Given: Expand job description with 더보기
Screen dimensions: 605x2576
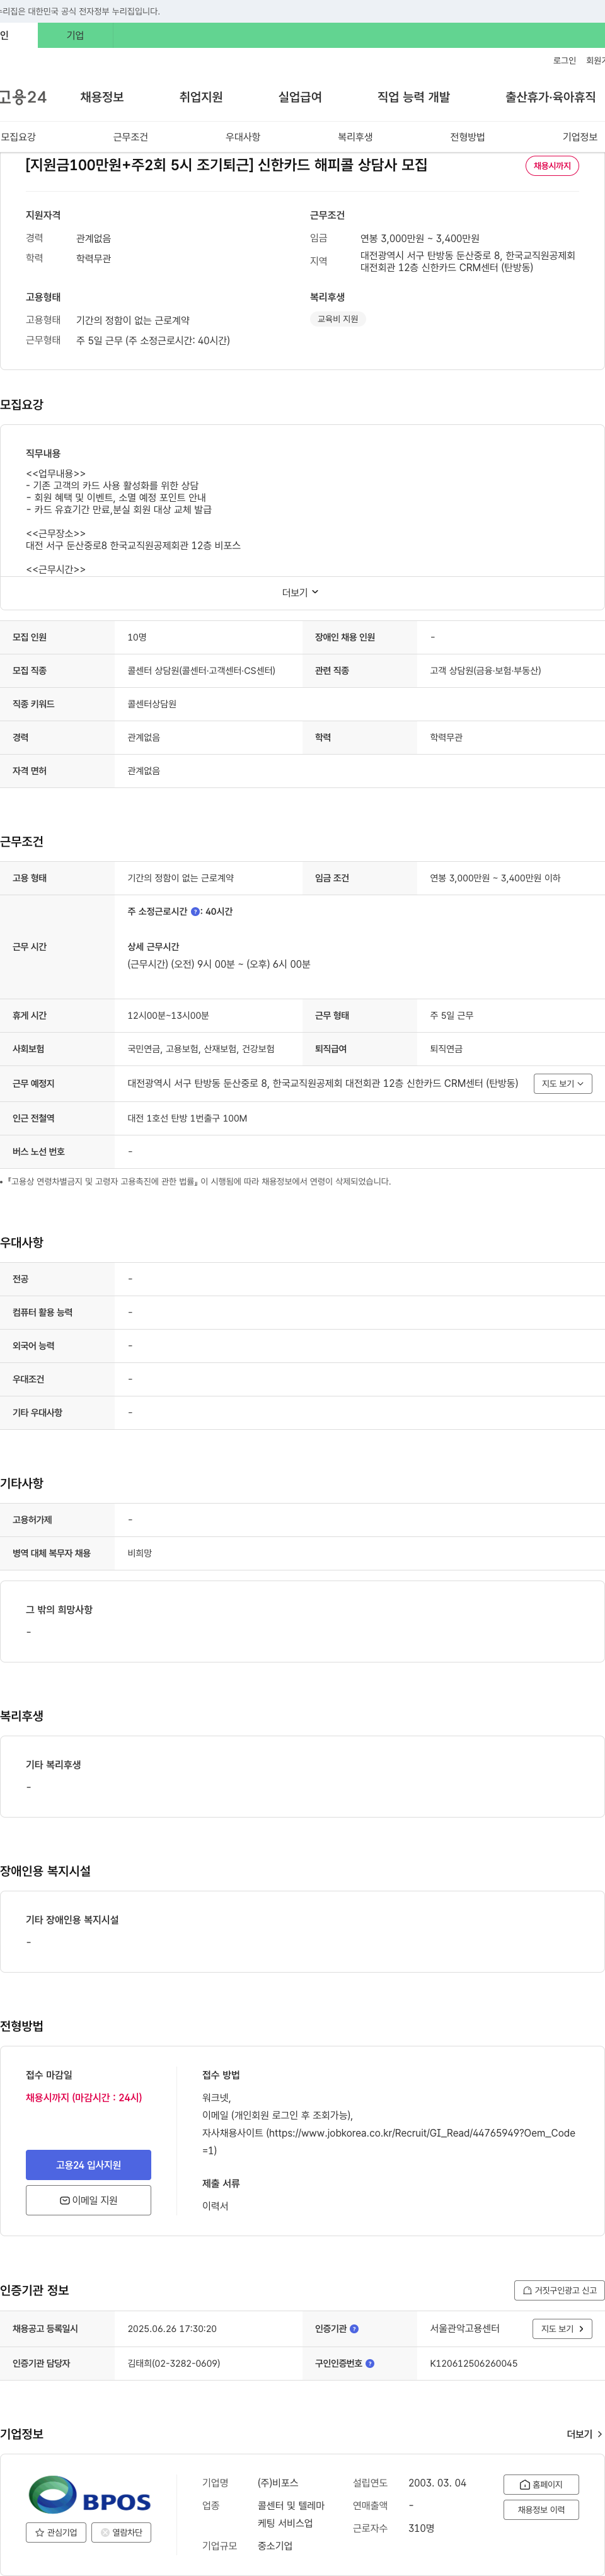Looking at the screenshot, I should coord(300,593).
